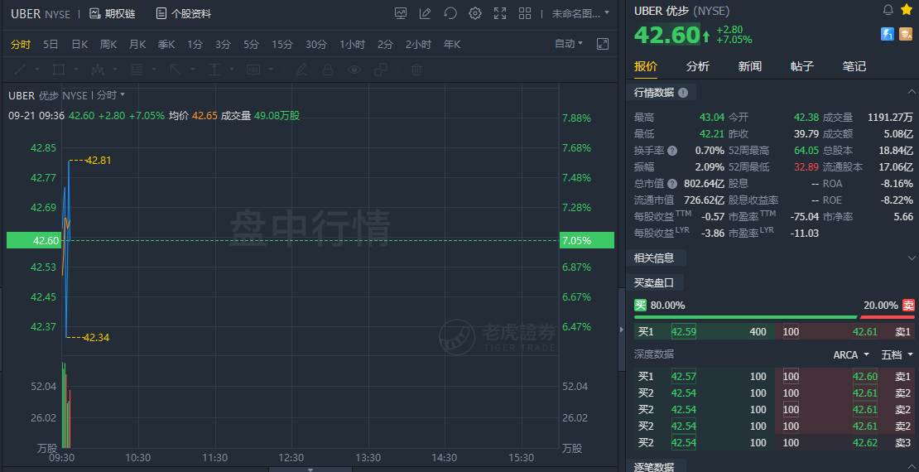
Task: Set a price alert with bell icon
Action: click(x=888, y=10)
